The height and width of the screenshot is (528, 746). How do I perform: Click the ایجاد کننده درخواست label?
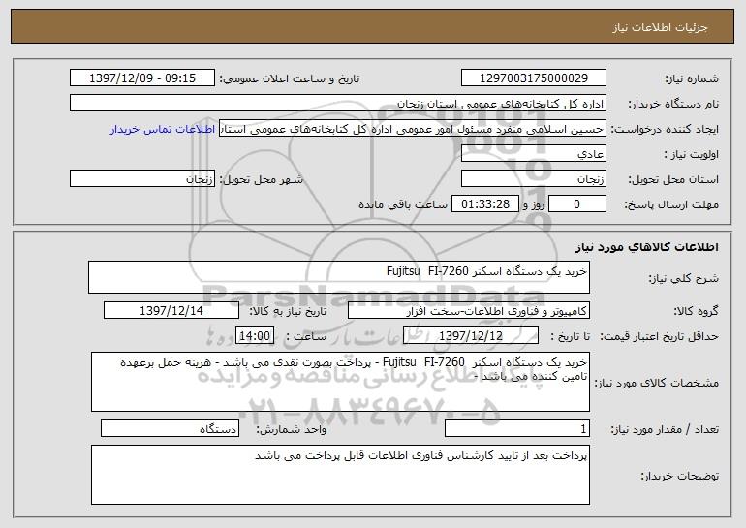point(665,129)
